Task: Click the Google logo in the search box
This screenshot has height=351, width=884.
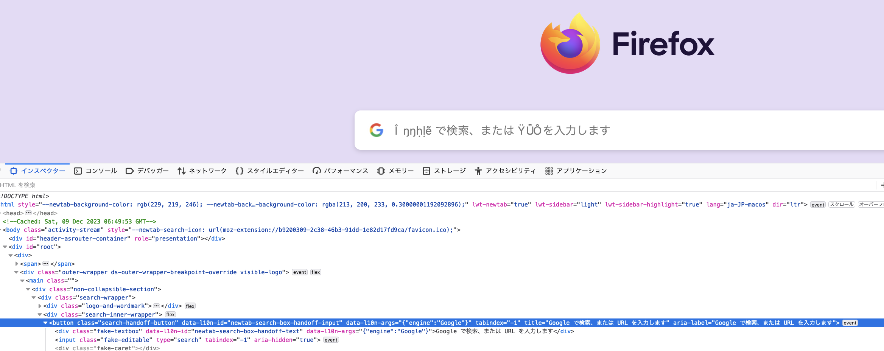Action: tap(376, 130)
